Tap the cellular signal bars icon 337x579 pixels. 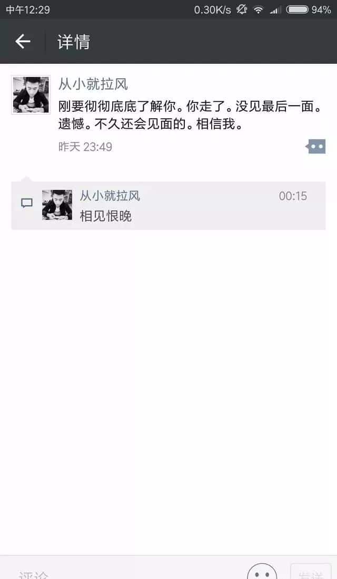point(275,10)
